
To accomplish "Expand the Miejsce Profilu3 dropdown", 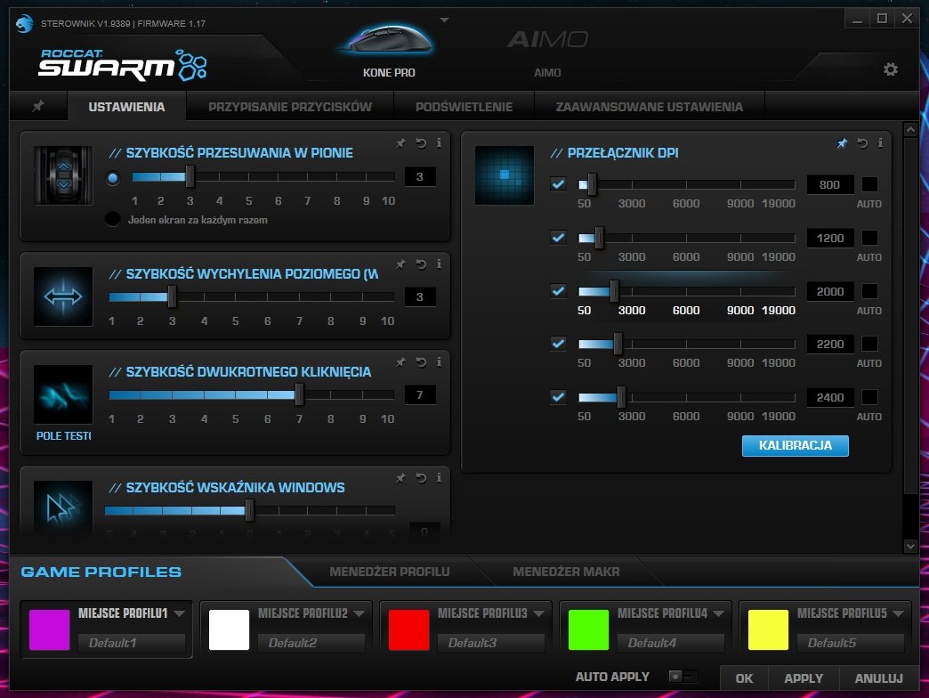I will click(x=538, y=613).
